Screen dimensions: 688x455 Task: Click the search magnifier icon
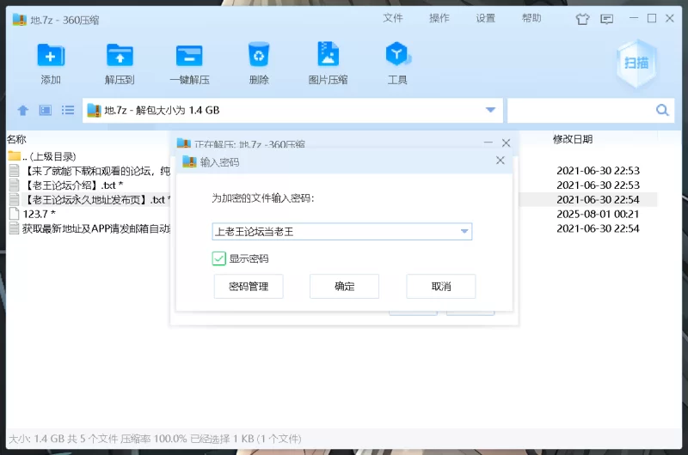(662, 110)
